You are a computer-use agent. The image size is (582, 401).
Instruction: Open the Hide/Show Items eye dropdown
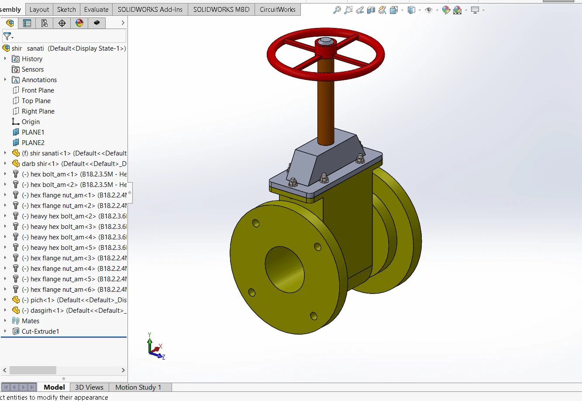click(437, 10)
